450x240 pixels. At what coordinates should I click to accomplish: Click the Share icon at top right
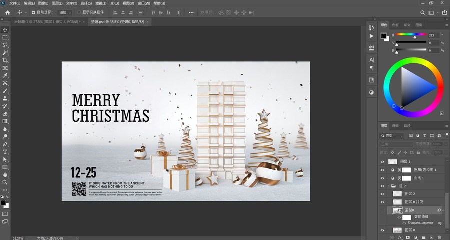(444, 12)
